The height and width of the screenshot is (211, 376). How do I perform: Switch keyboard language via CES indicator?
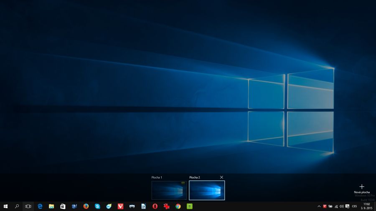(354, 206)
